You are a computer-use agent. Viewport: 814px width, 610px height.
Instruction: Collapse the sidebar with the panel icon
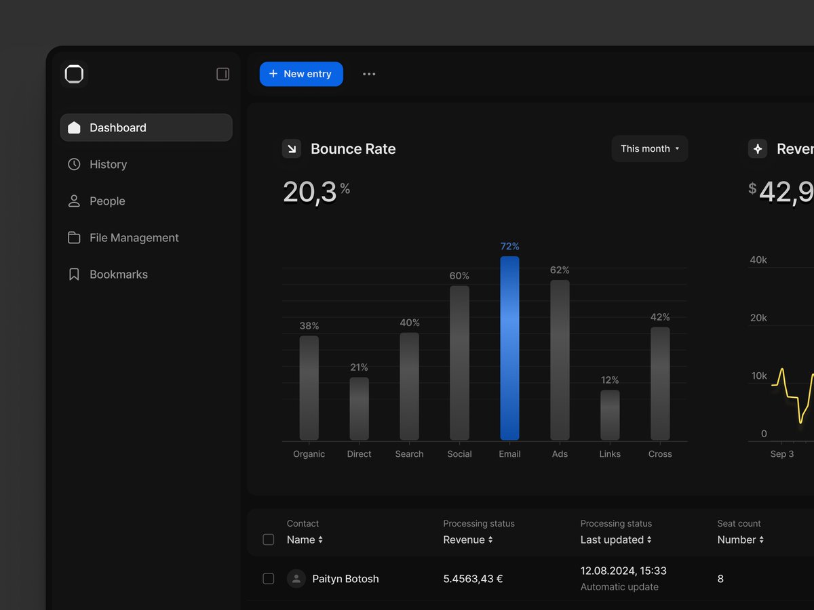point(222,74)
